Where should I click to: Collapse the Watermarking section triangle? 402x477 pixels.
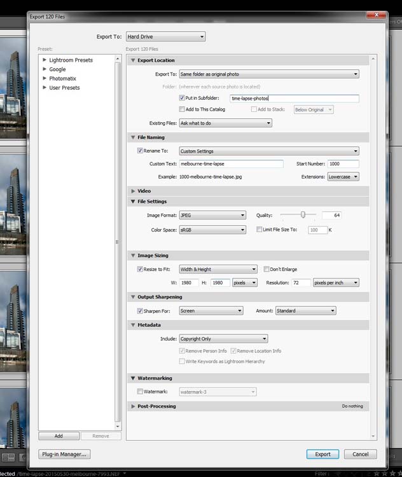tap(133, 378)
